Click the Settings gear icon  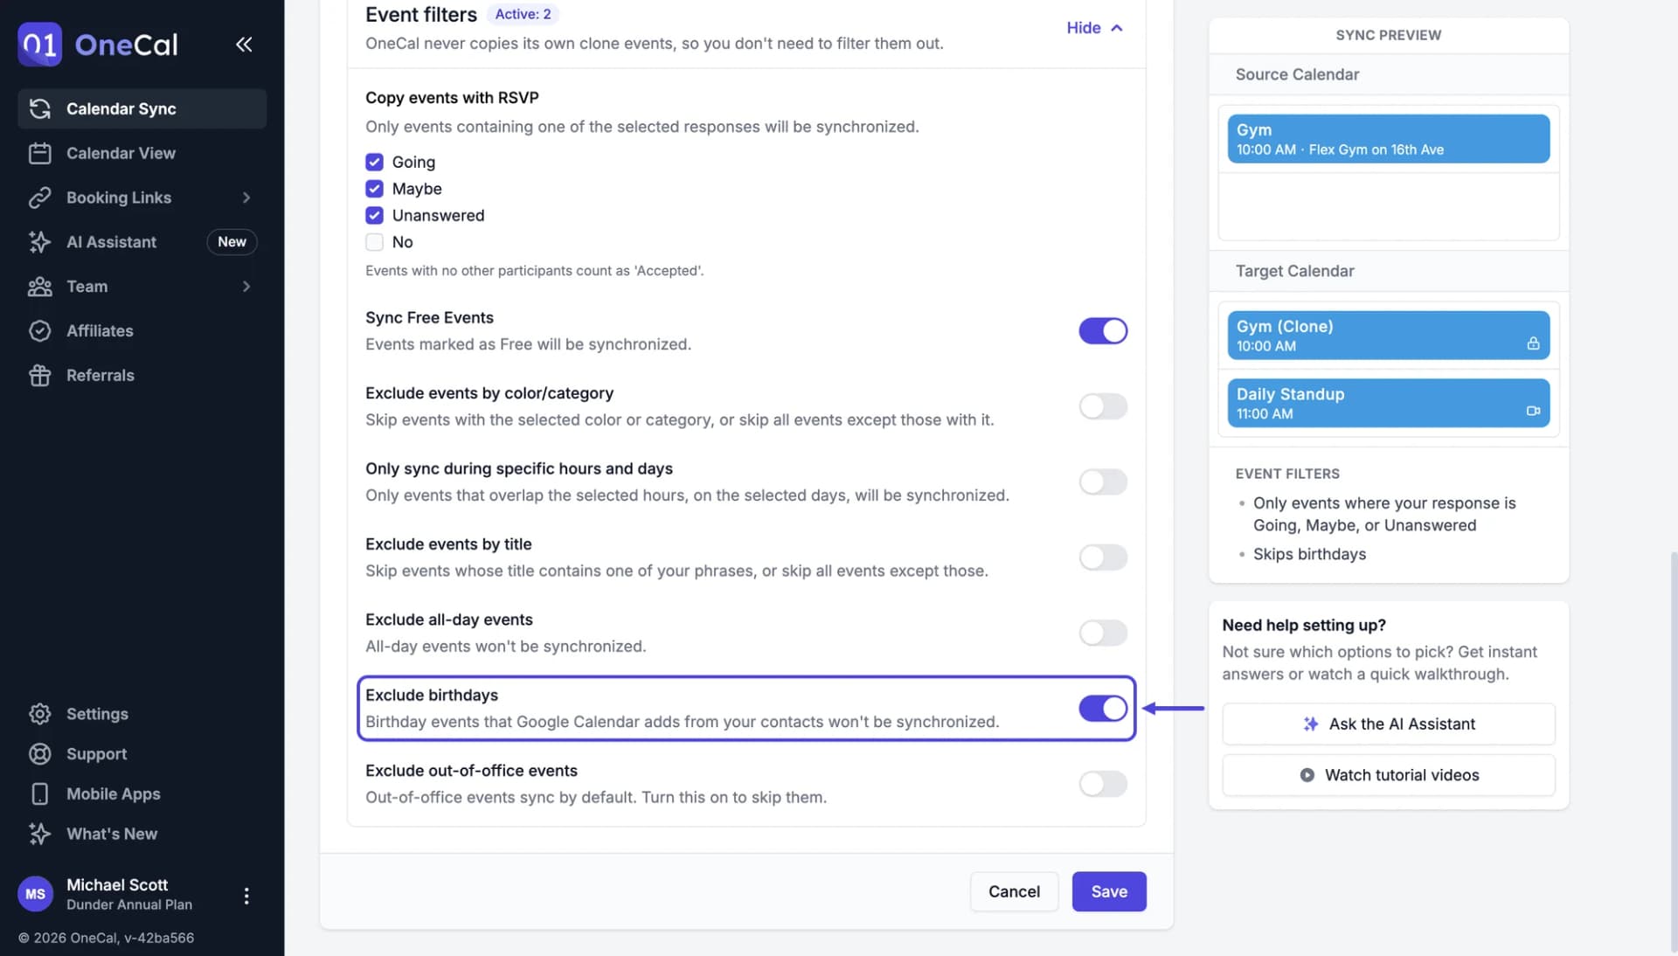pyautogui.click(x=39, y=714)
